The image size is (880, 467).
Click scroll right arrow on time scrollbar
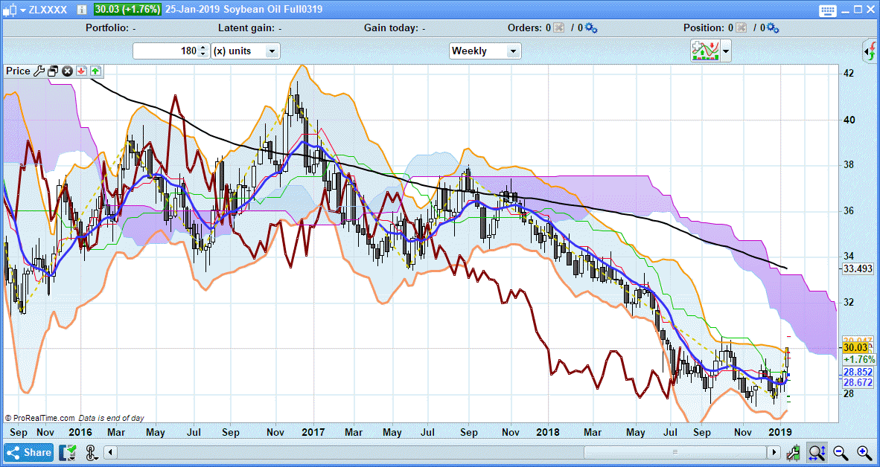[774, 452]
